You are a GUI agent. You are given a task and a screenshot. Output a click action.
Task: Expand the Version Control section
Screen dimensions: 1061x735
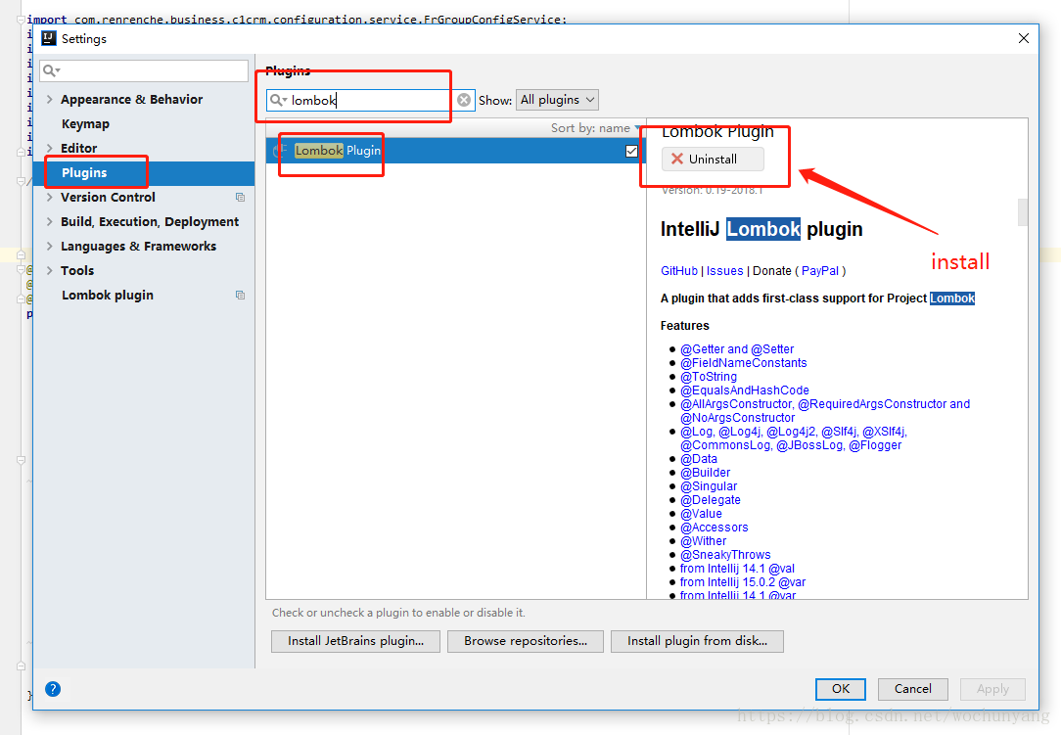[49, 197]
